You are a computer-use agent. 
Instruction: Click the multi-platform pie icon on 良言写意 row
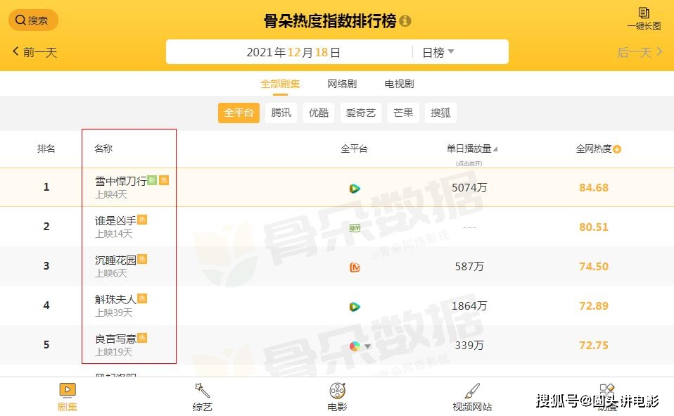tap(355, 345)
